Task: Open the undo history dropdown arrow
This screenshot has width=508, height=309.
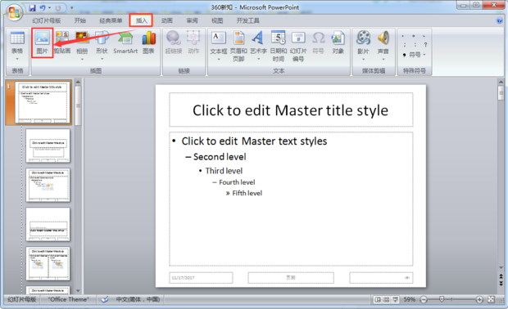Action: tap(49, 7)
